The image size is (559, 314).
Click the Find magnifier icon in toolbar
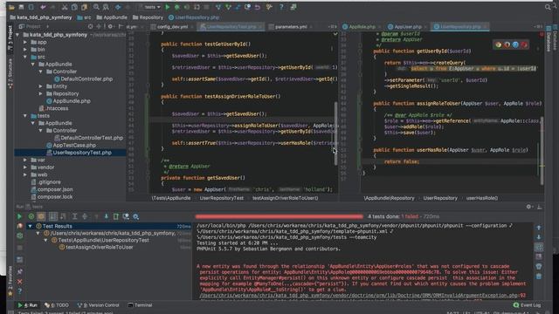tap(96, 7)
